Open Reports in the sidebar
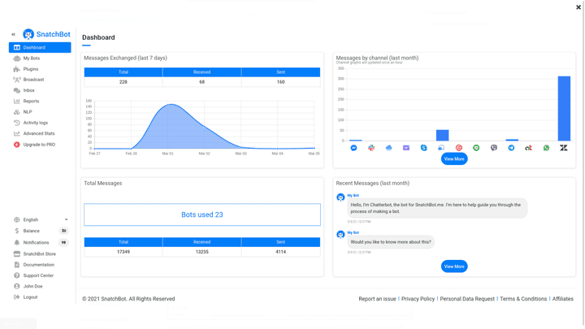 [31, 101]
